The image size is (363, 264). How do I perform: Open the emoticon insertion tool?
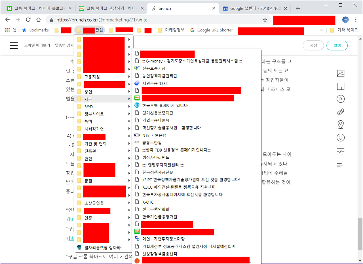[341, 137]
